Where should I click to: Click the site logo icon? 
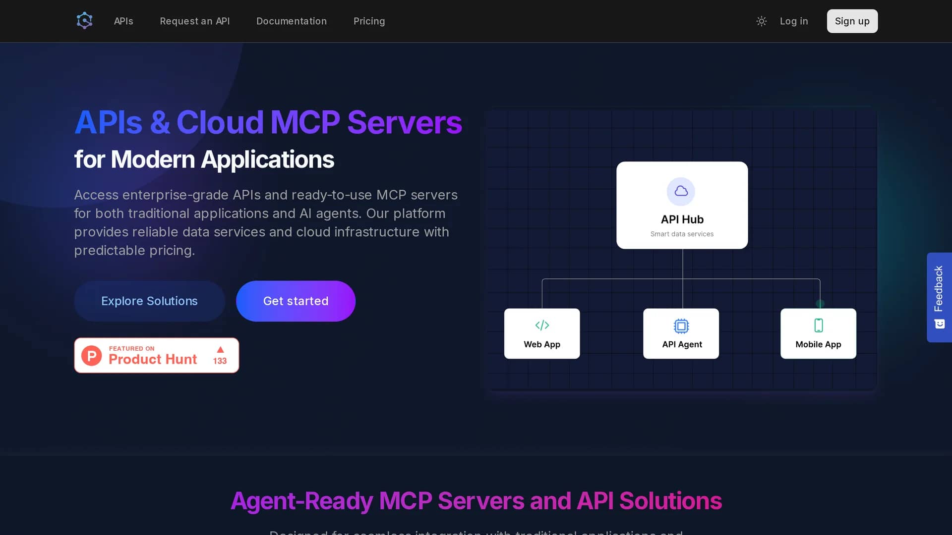(85, 21)
